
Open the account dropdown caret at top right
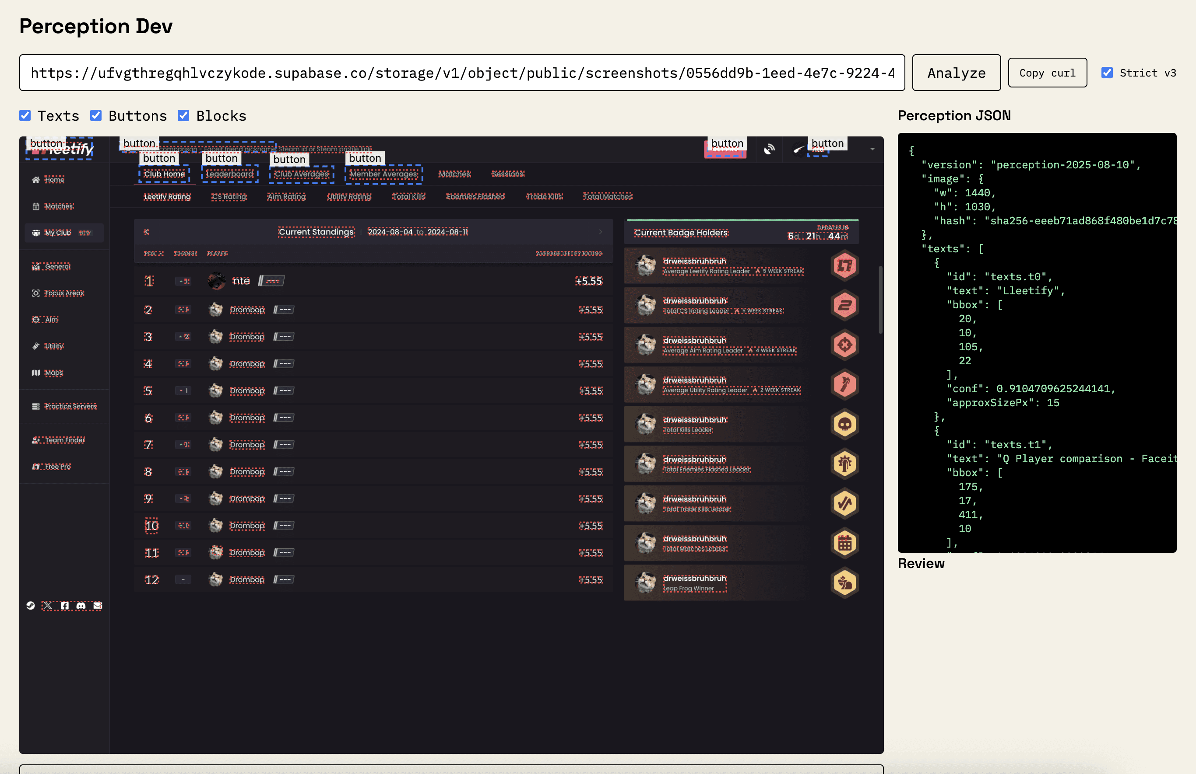click(x=872, y=149)
